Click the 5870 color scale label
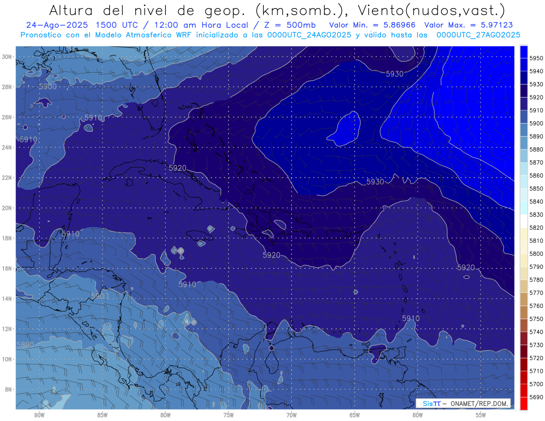Image resolution: width=545 pixels, height=421 pixels. tap(536, 162)
